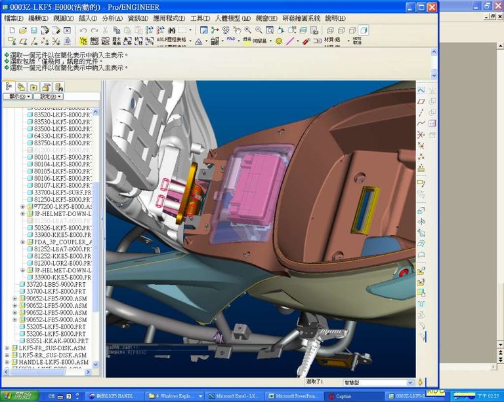Click the wireframe display mode icon
Viewport: 504px width, 402px height.
coord(330,30)
